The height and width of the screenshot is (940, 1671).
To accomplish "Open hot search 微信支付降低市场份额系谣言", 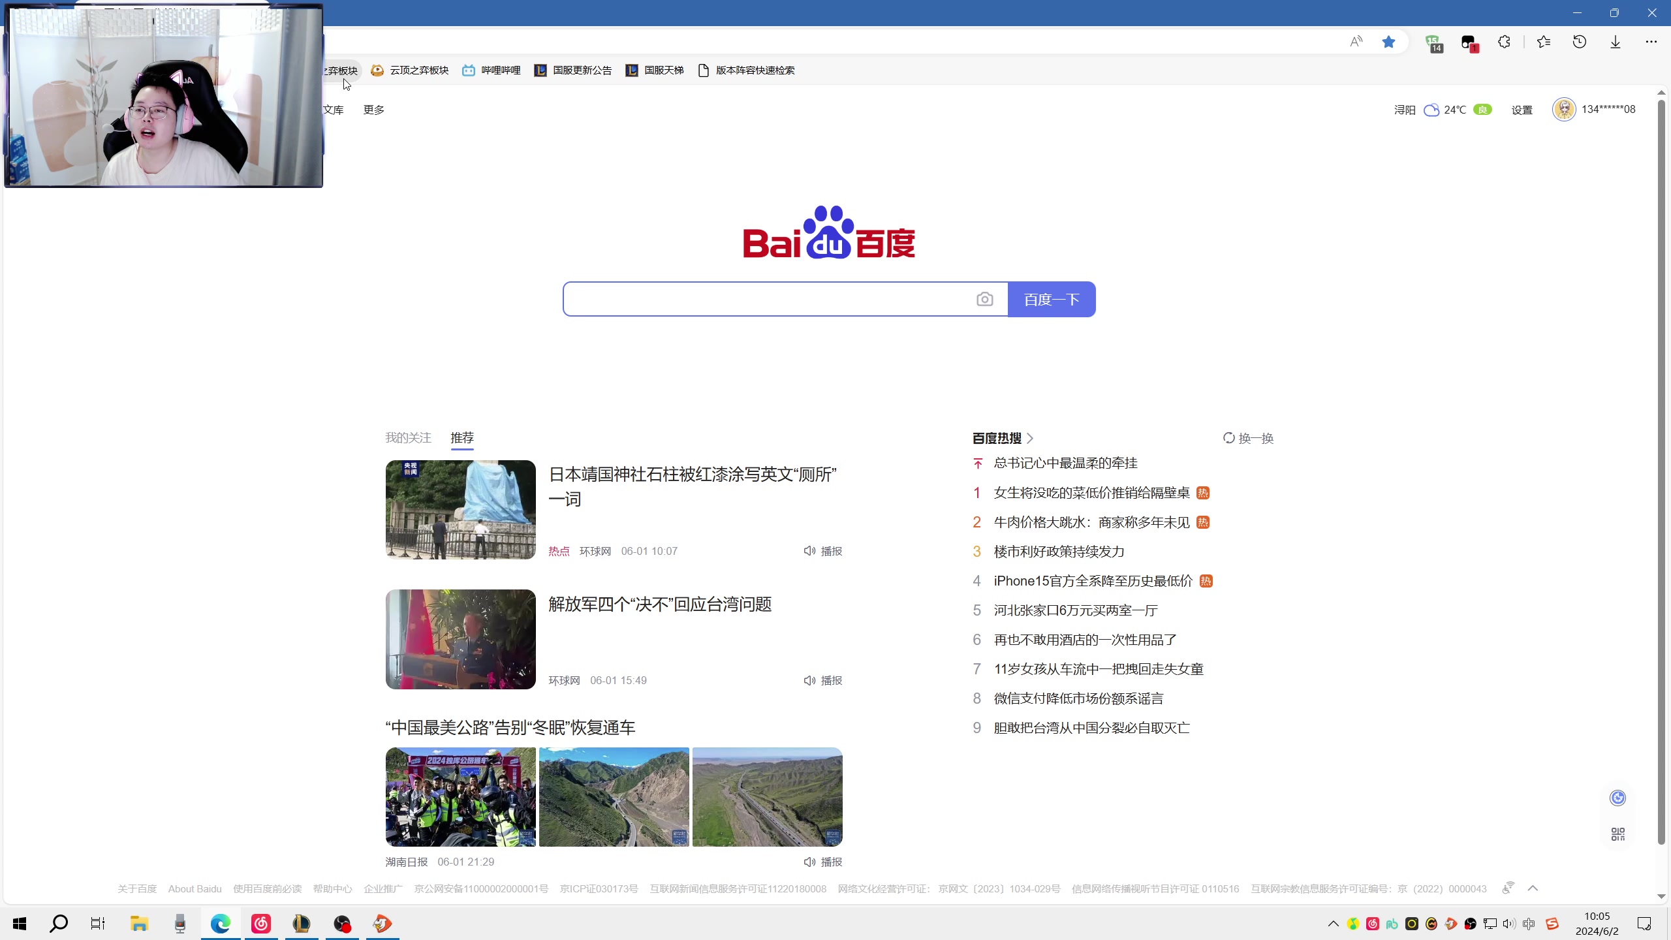I will 1078,698.
